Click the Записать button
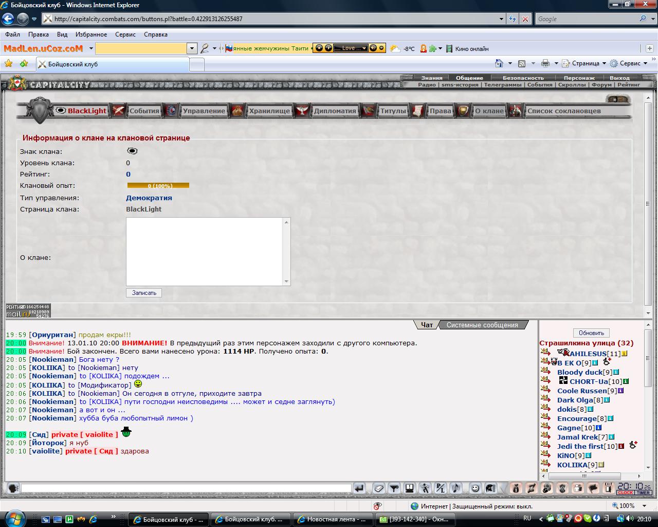Viewport: 658px width, 527px height. [144, 293]
